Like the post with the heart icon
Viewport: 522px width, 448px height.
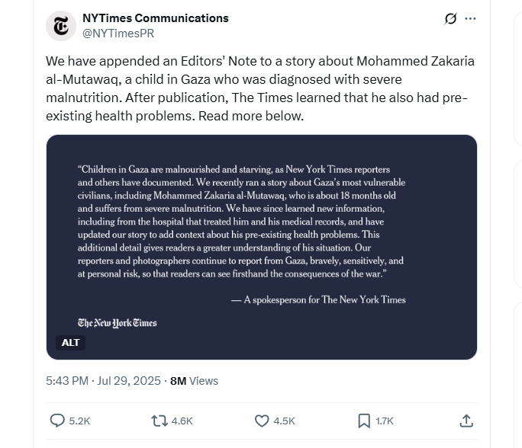click(262, 420)
